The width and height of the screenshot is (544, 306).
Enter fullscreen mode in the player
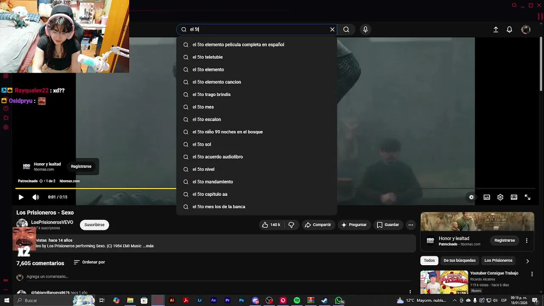coord(527,197)
